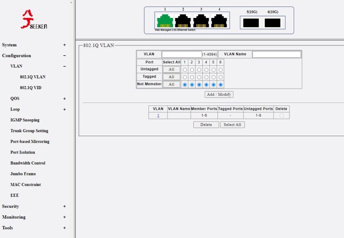The image size is (344, 238).
Task: Click the System menu label
Action: click(x=9, y=45)
